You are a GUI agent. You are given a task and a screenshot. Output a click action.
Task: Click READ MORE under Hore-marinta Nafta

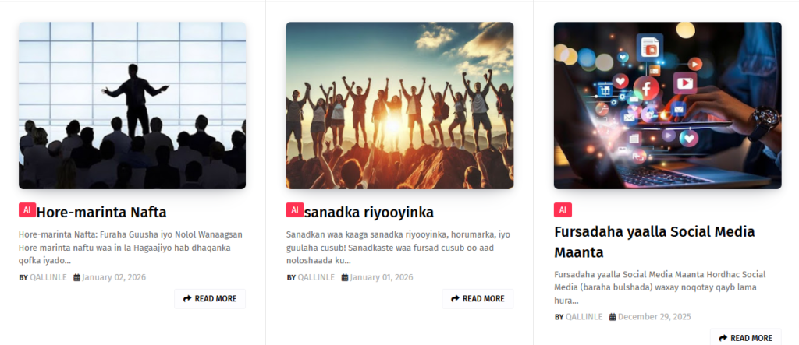point(210,299)
